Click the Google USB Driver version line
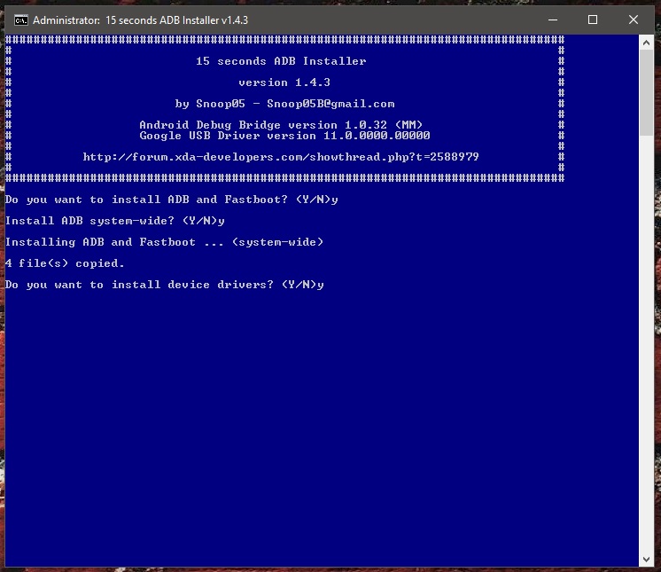 click(x=284, y=136)
